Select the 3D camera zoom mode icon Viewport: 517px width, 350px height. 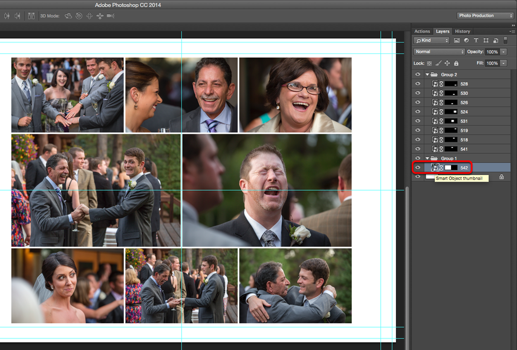point(111,16)
